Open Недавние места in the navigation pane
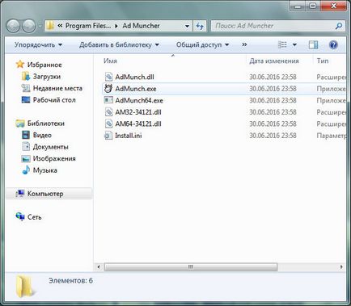Image resolution: width=351 pixels, height=306 pixels. (x=57, y=88)
